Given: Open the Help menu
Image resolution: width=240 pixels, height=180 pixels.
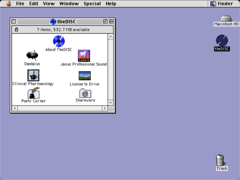Looking at the screenshot, I should pos(111,3).
